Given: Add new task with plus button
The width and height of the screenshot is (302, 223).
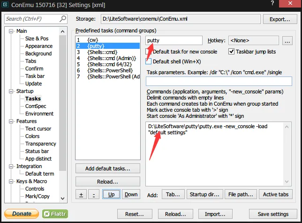Looking at the screenshot, I should pyautogui.click(x=81, y=194).
